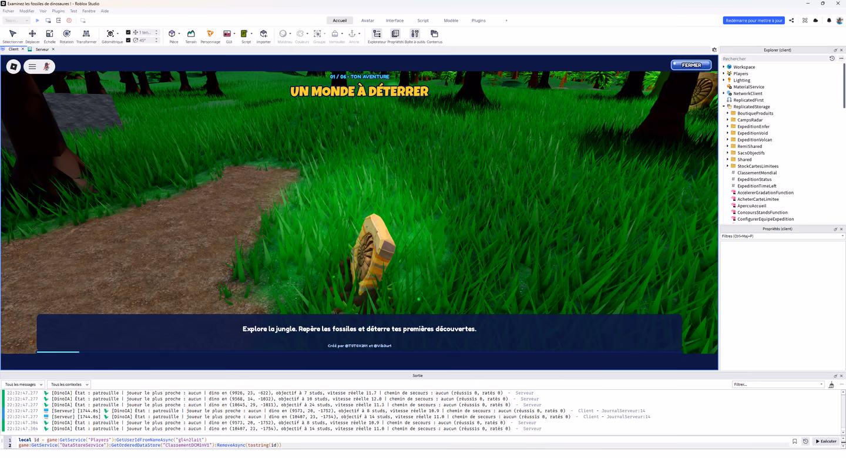Click the FERMER button in game
This screenshot has height=458, width=846.
691,65
